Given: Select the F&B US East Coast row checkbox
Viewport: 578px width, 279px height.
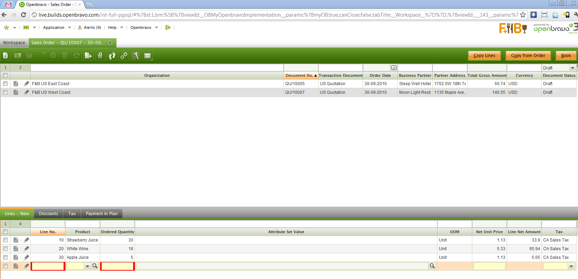Looking at the screenshot, I should pyautogui.click(x=5, y=84).
